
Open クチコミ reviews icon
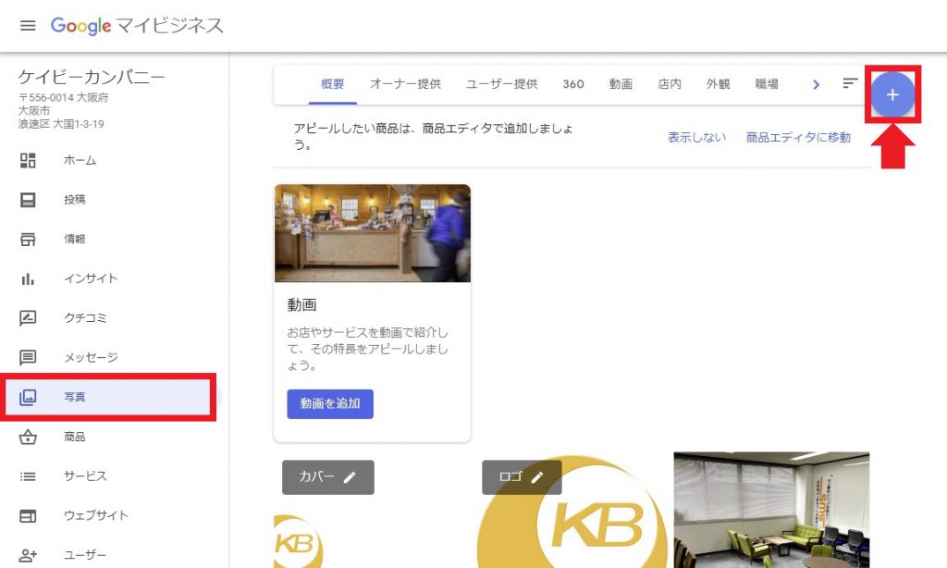click(28, 318)
